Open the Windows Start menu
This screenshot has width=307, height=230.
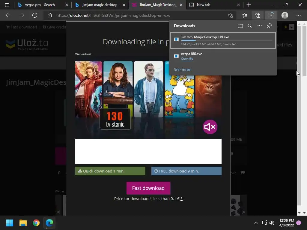click(10, 223)
